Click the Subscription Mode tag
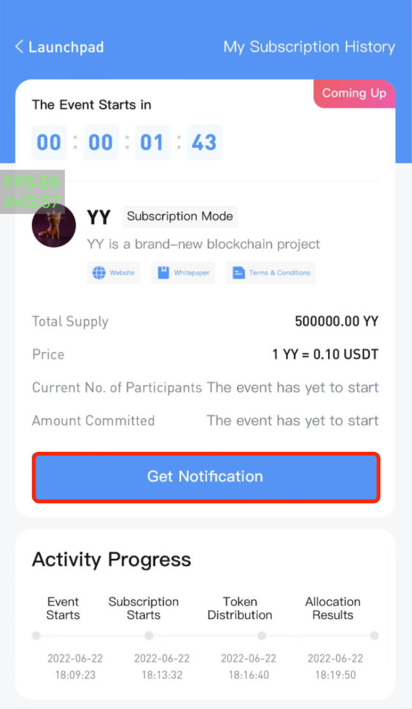The height and width of the screenshot is (709, 412). click(180, 216)
